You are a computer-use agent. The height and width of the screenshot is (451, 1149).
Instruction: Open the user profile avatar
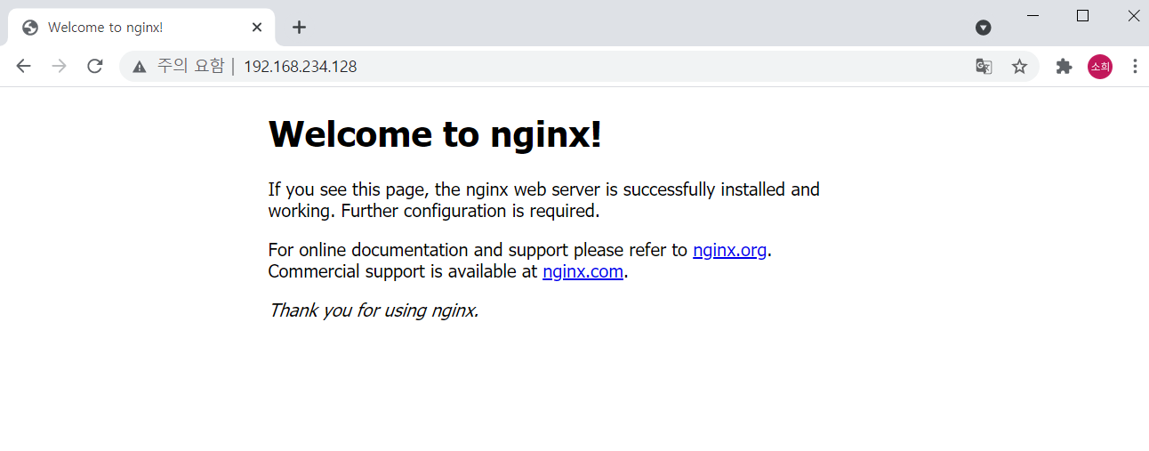point(1100,66)
